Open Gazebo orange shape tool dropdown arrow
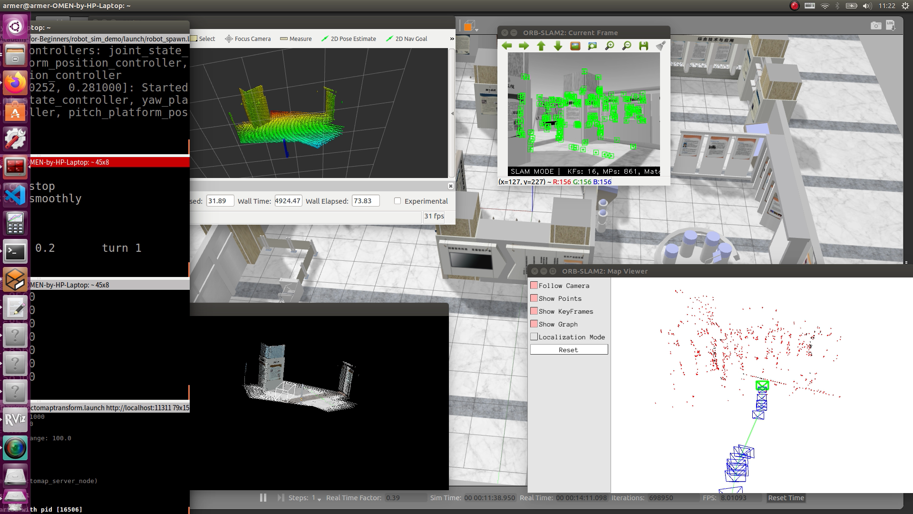The height and width of the screenshot is (514, 913). coord(477,30)
